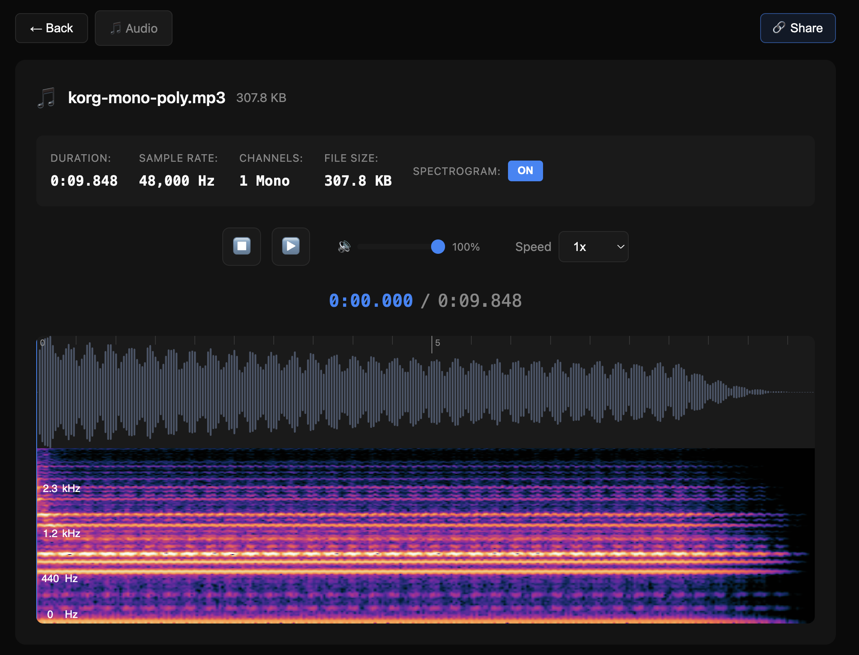This screenshot has width=859, height=655.
Task: Click the music note icon on Audio button
Action: pyautogui.click(x=116, y=28)
